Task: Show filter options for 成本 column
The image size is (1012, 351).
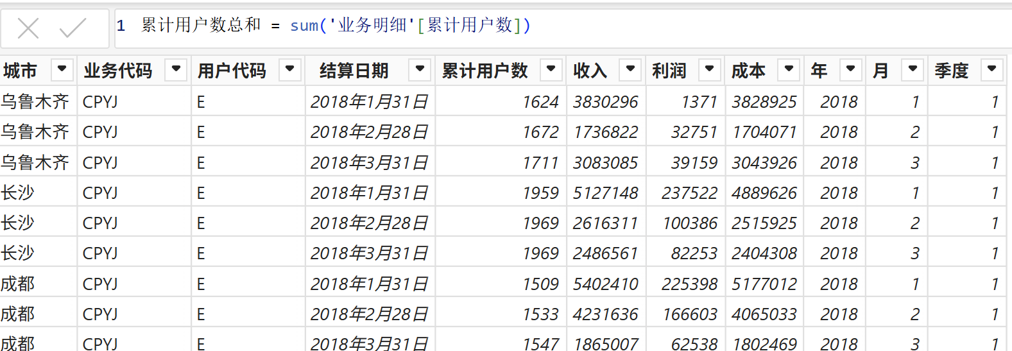Action: click(789, 69)
